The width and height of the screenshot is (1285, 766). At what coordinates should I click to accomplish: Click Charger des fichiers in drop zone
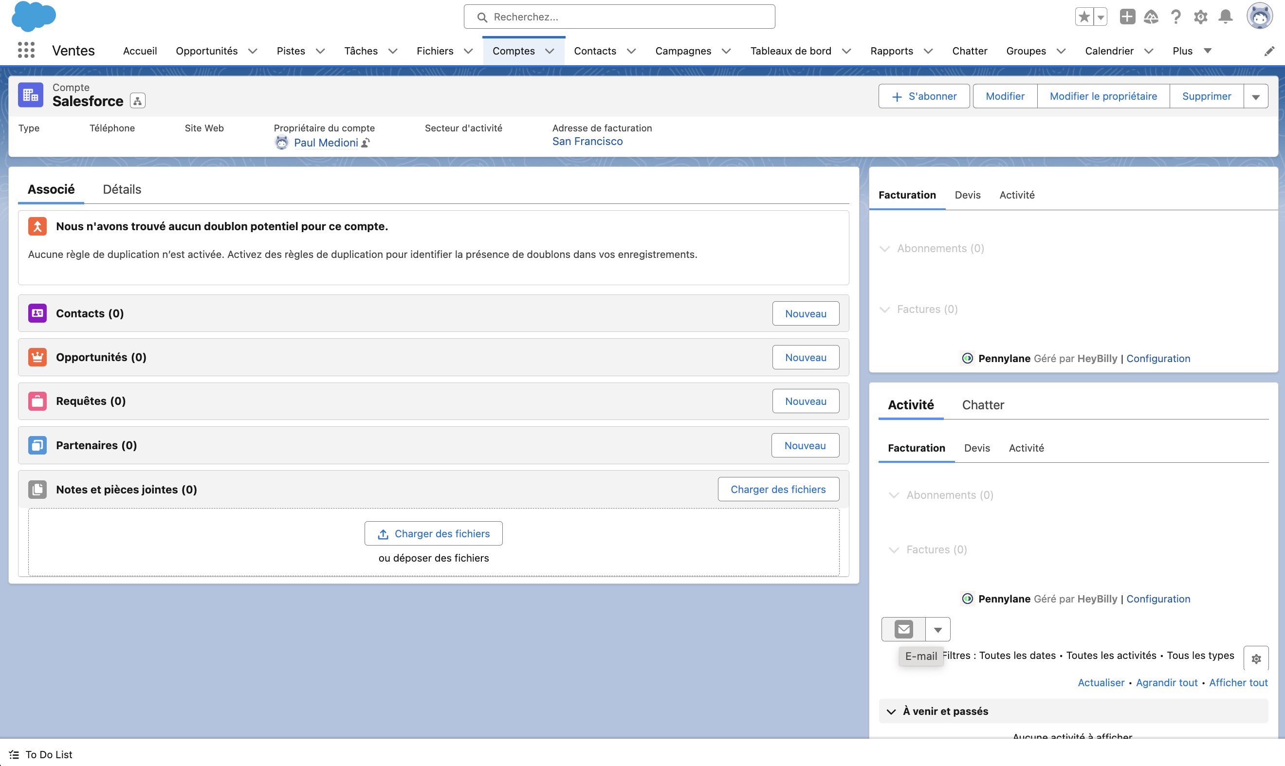433,534
